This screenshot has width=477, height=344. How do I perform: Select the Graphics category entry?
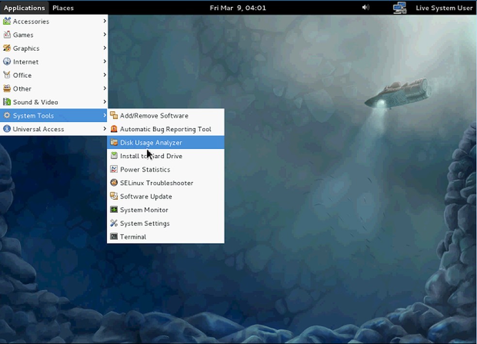click(x=26, y=48)
